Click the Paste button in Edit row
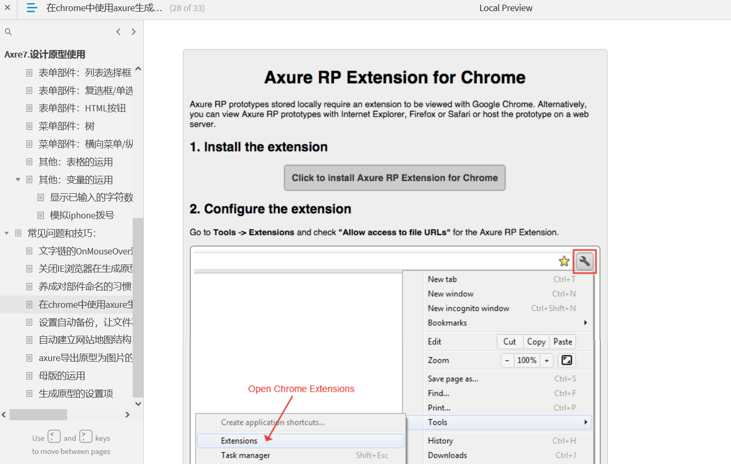The image size is (731, 464). (563, 342)
